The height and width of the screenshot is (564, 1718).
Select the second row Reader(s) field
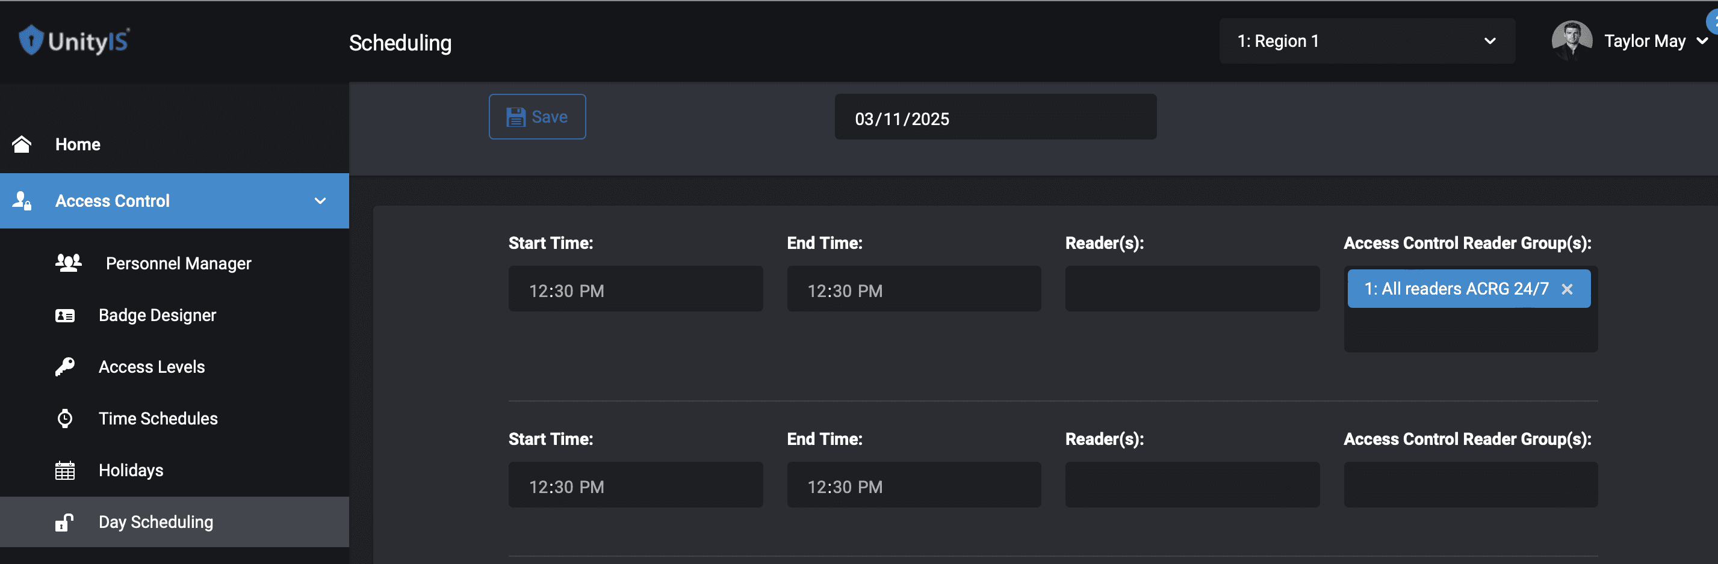1192,485
